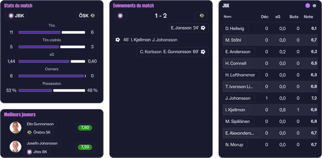
Task: Click the ÖSK club badge in match events
Action: tap(201, 16)
